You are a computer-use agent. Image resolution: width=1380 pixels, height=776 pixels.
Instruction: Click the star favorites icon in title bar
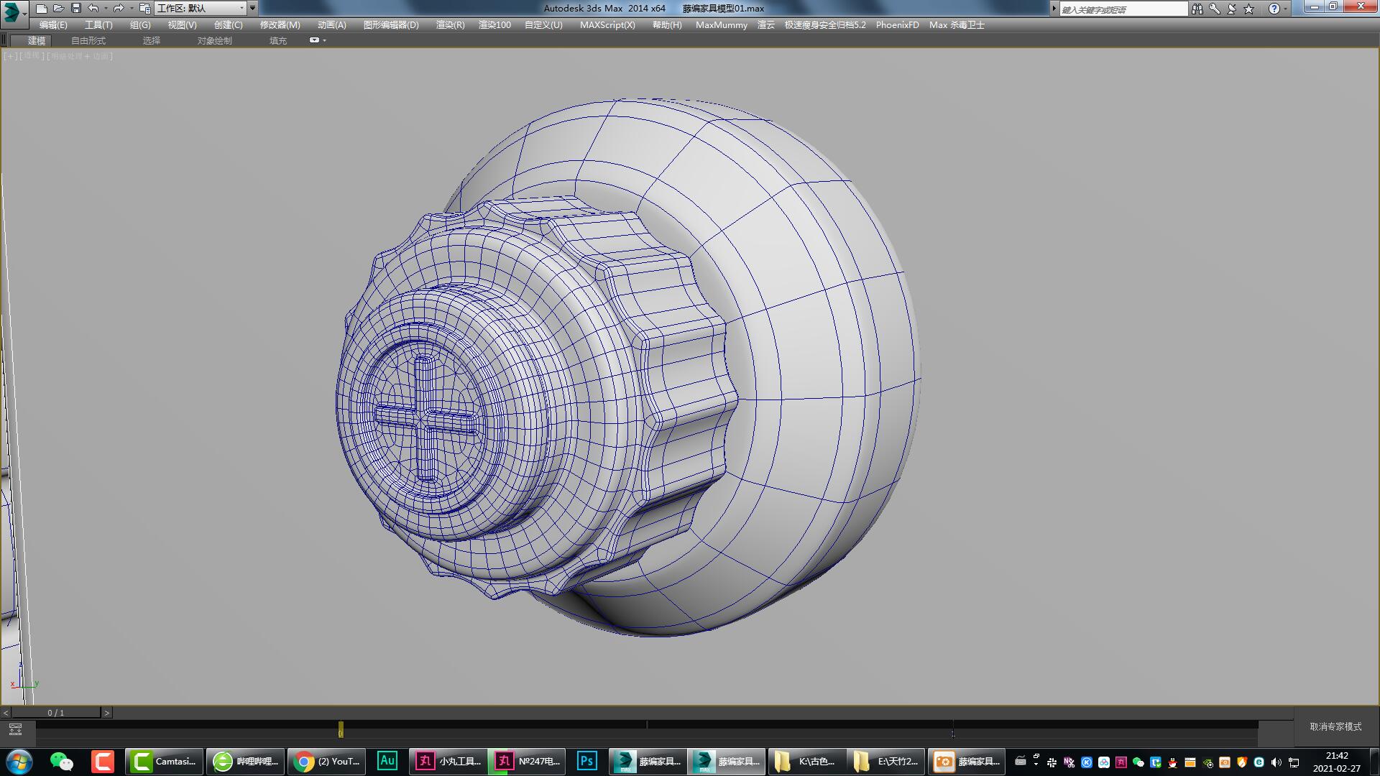[1248, 9]
